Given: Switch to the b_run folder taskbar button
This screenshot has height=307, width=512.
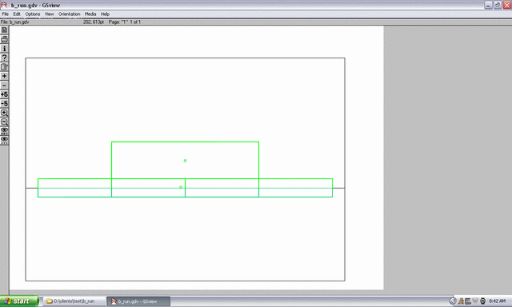Looking at the screenshot, I should point(74,301).
